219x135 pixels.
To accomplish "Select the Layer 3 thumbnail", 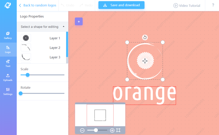I will pos(26,57).
